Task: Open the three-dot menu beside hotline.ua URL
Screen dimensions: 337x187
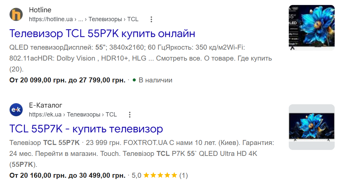Action: tap(151, 19)
